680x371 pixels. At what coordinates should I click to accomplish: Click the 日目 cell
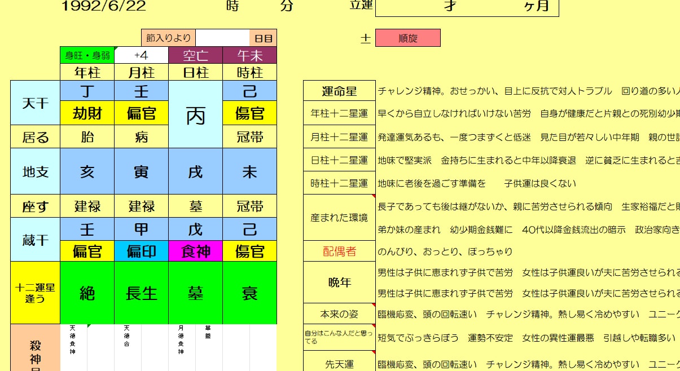pos(263,38)
